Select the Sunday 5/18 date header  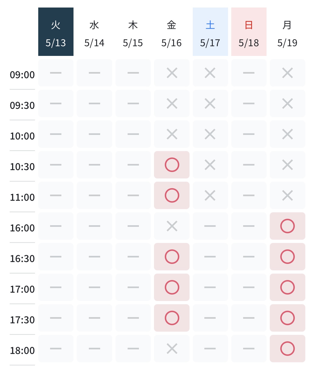(x=249, y=32)
